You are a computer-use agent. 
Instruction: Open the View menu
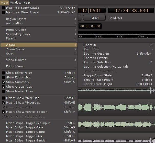pyautogui.click(x=4, y=3)
